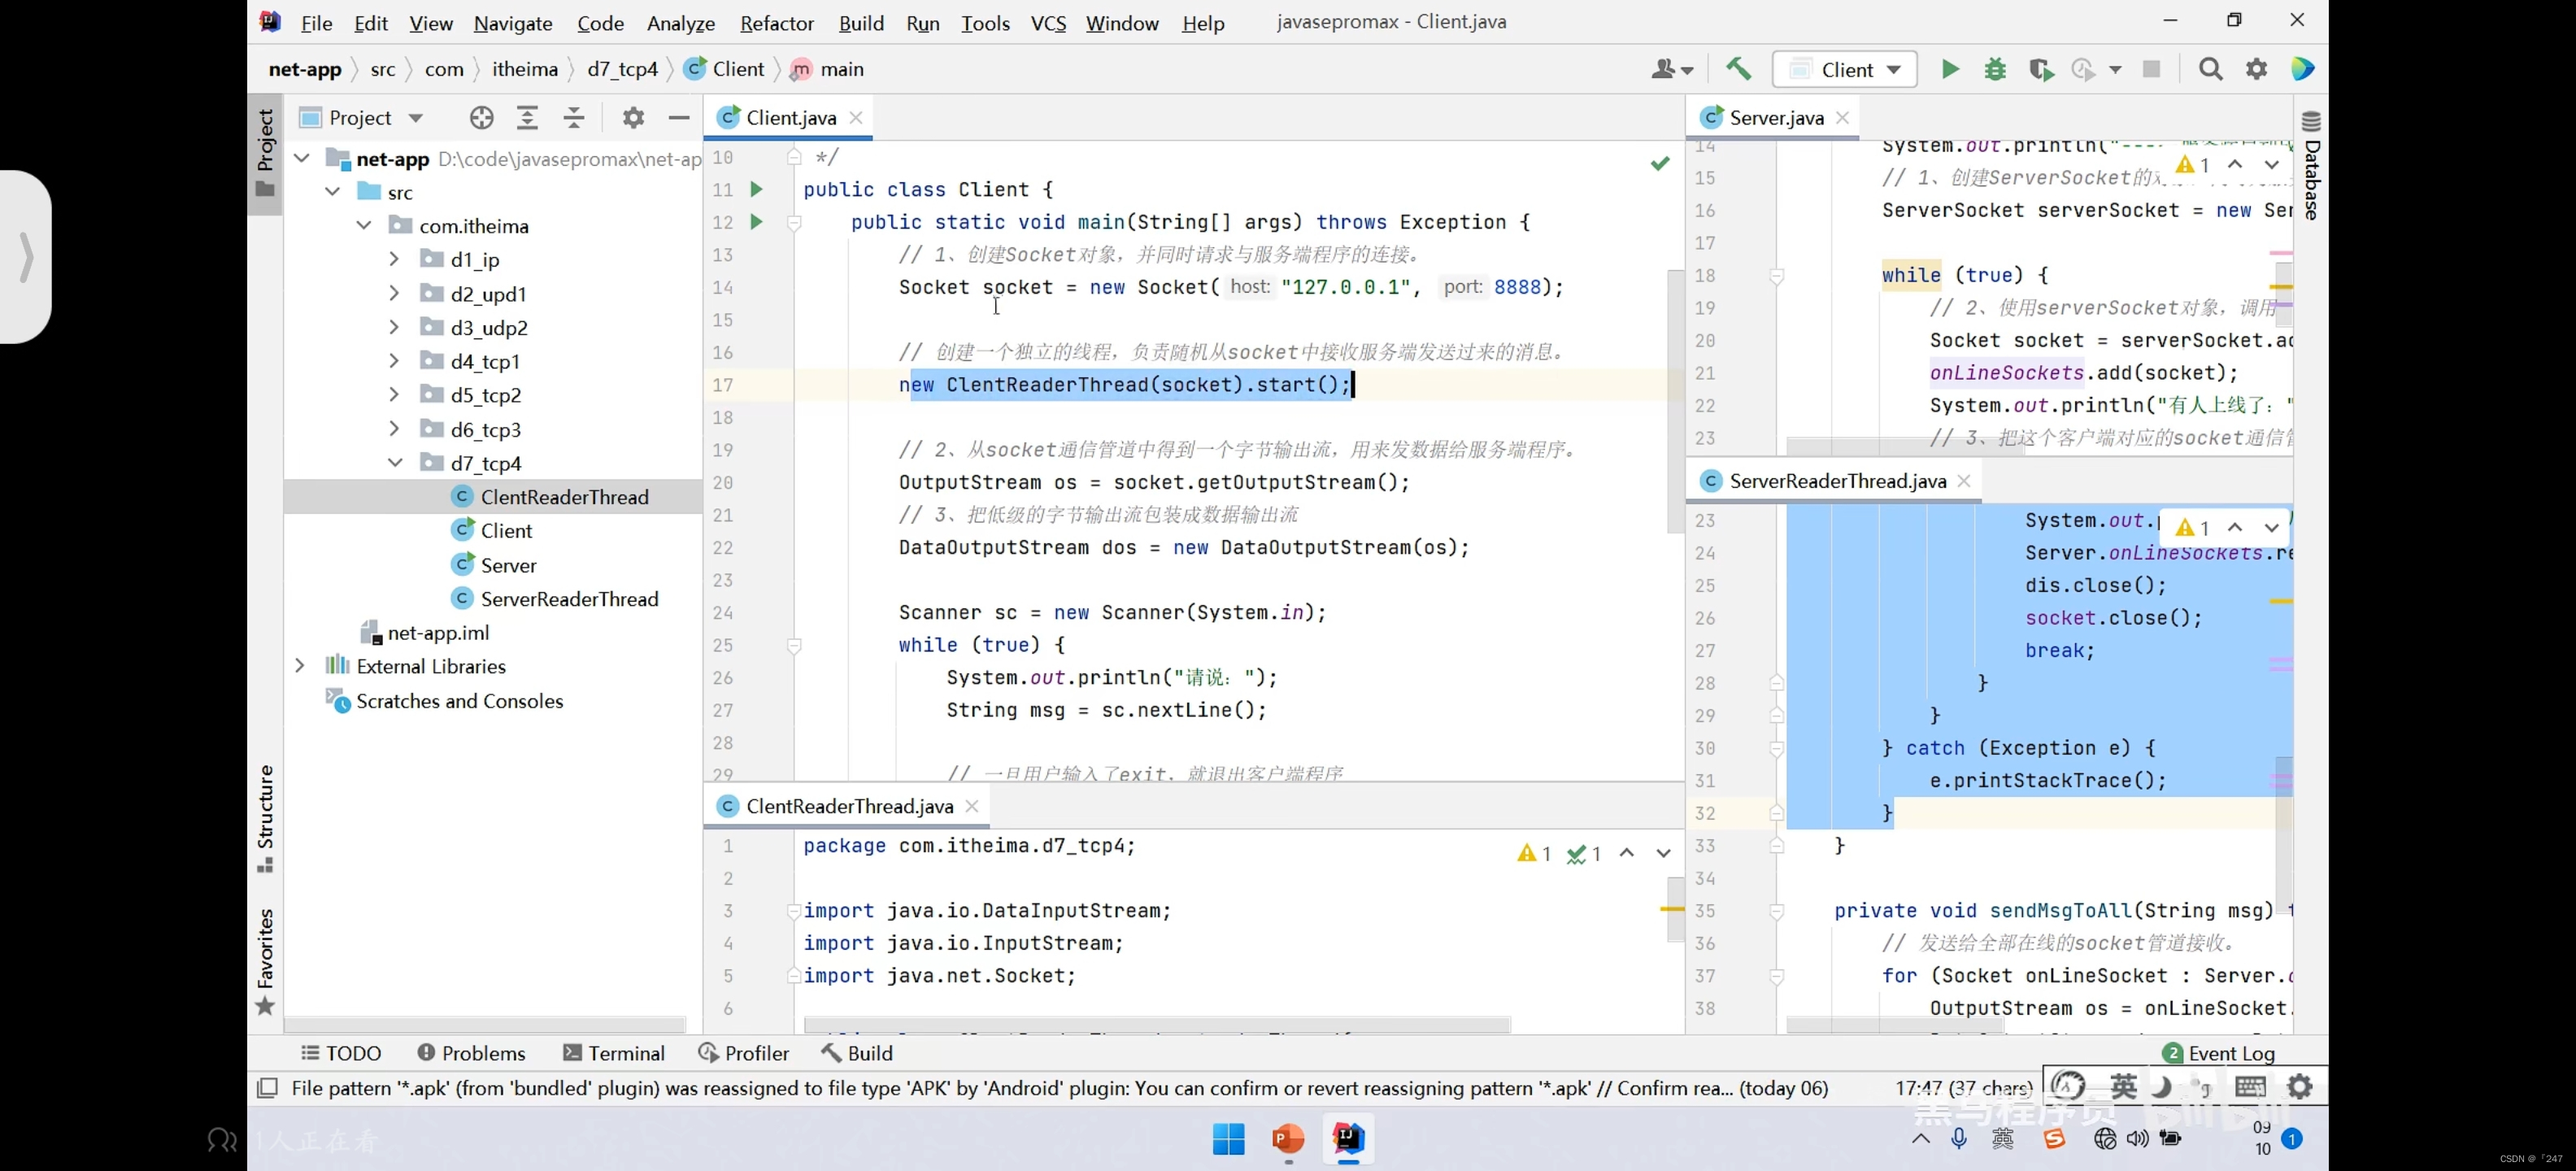Collapse all in Project panel
2576x1171 pixels.
574,118
